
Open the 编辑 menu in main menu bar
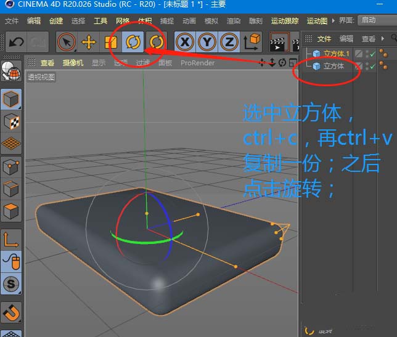click(34, 21)
